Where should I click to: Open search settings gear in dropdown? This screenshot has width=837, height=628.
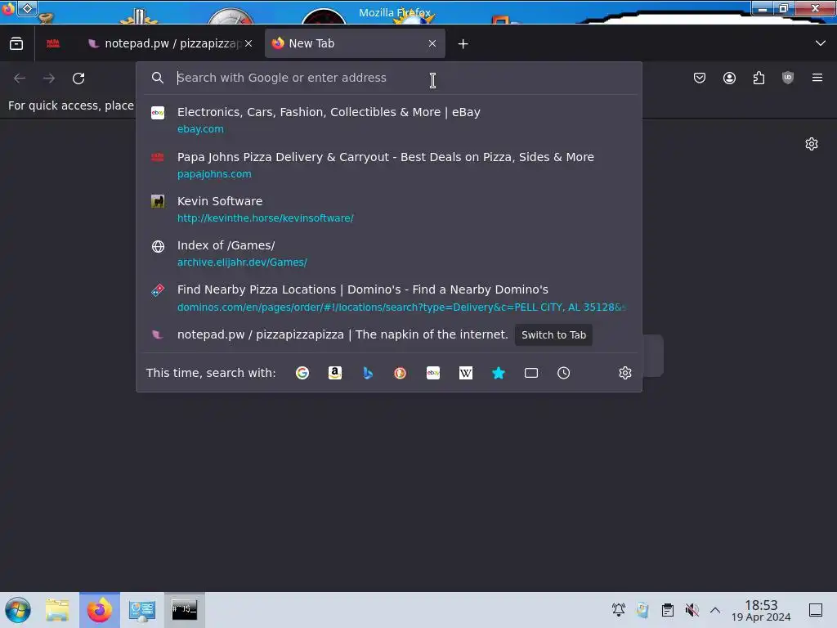tap(625, 373)
